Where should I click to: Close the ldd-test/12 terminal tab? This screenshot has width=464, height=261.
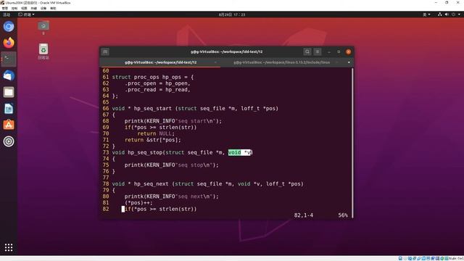[215, 62]
